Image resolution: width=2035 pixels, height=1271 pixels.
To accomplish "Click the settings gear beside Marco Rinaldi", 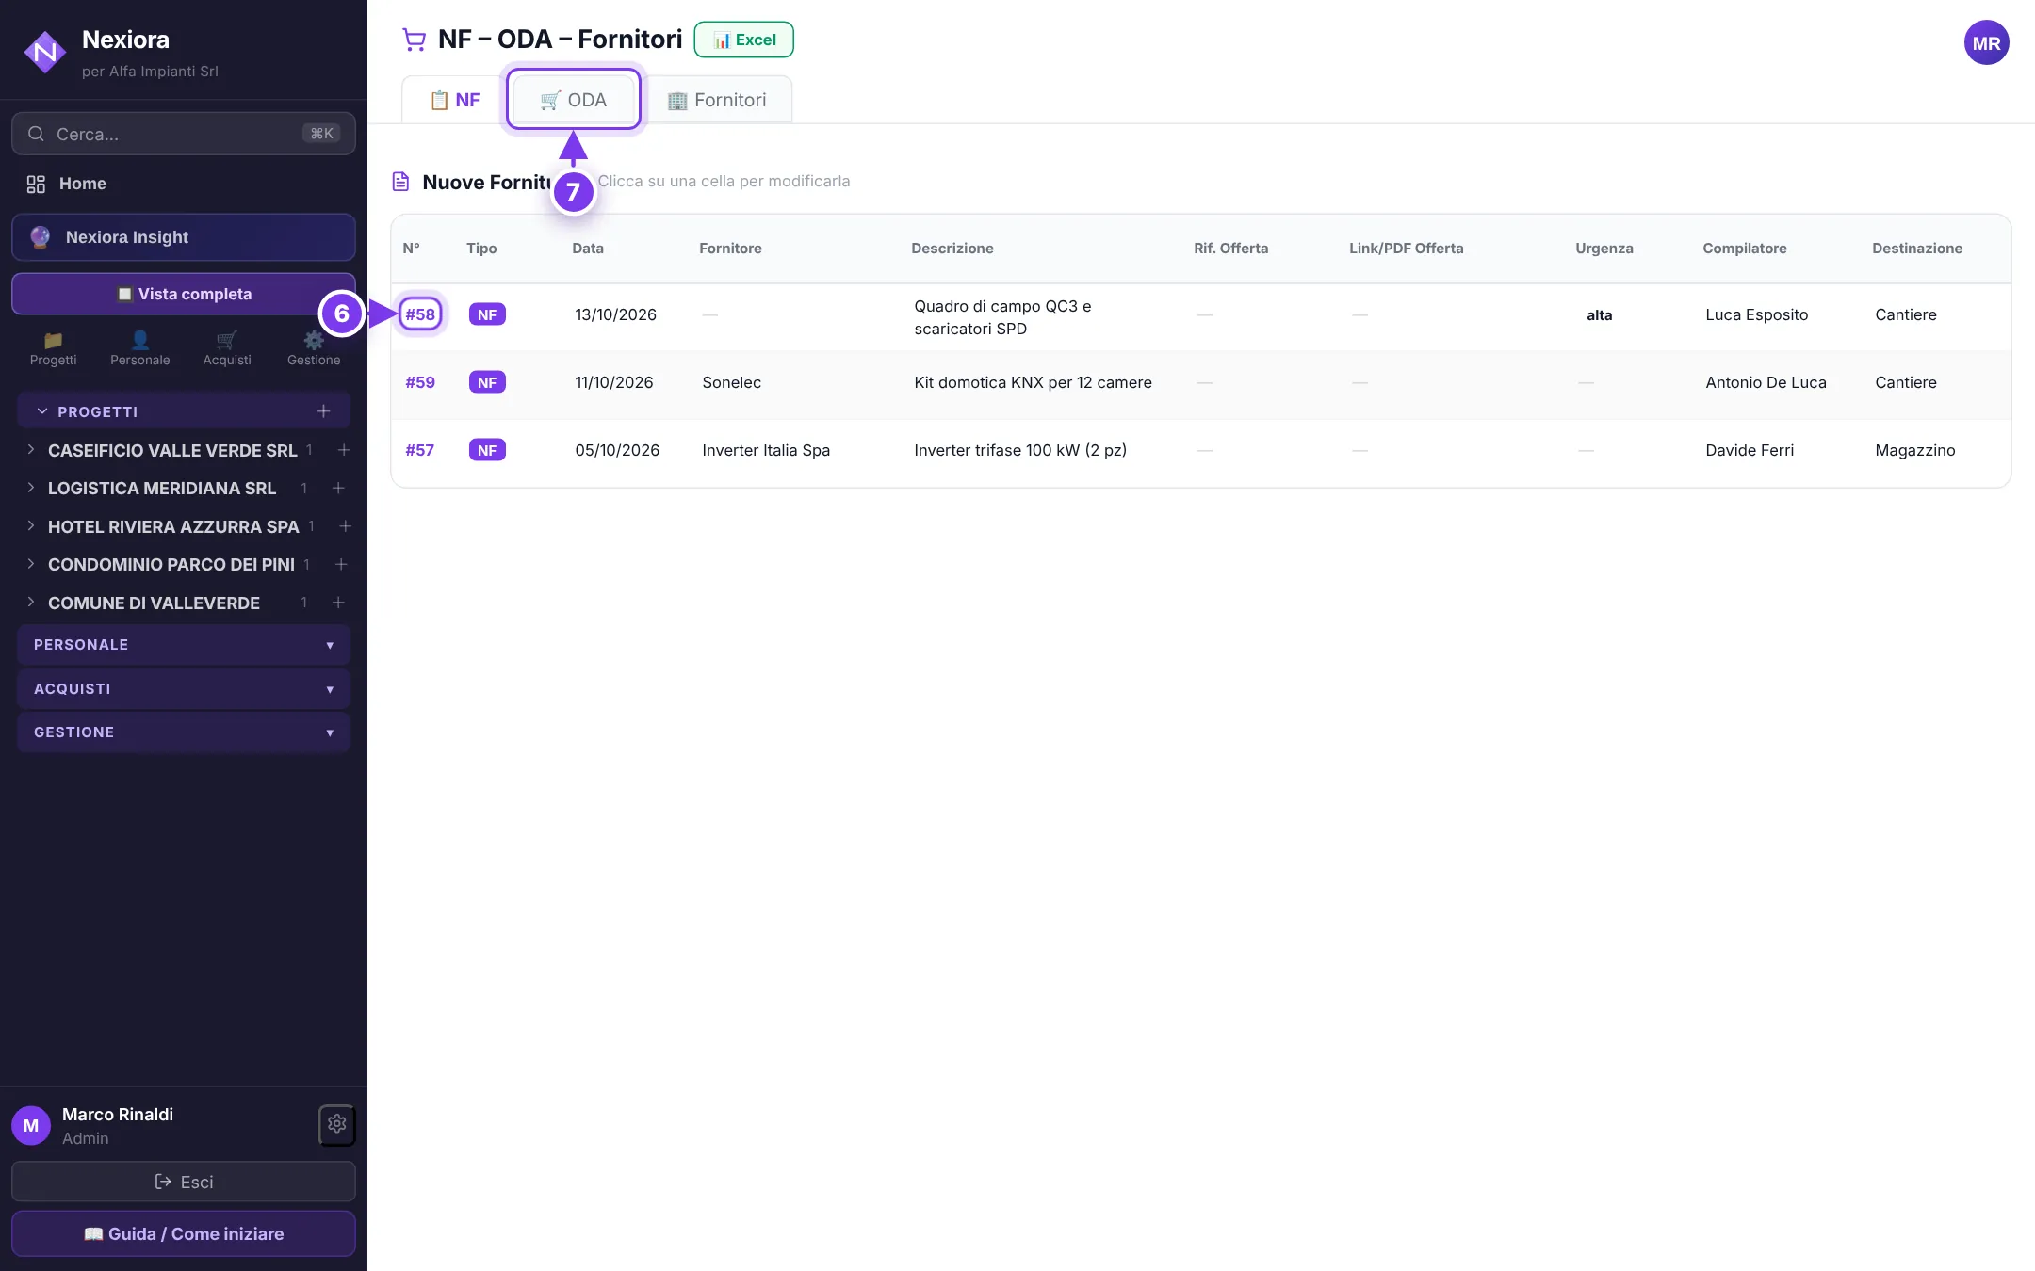I will click(337, 1124).
